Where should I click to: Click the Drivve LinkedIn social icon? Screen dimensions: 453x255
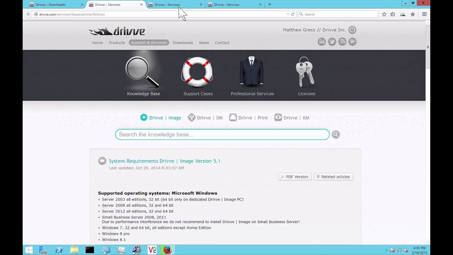point(322,42)
